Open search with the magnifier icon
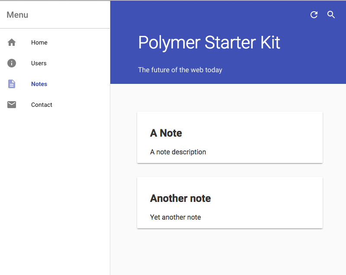This screenshot has height=275, width=346. (331, 15)
